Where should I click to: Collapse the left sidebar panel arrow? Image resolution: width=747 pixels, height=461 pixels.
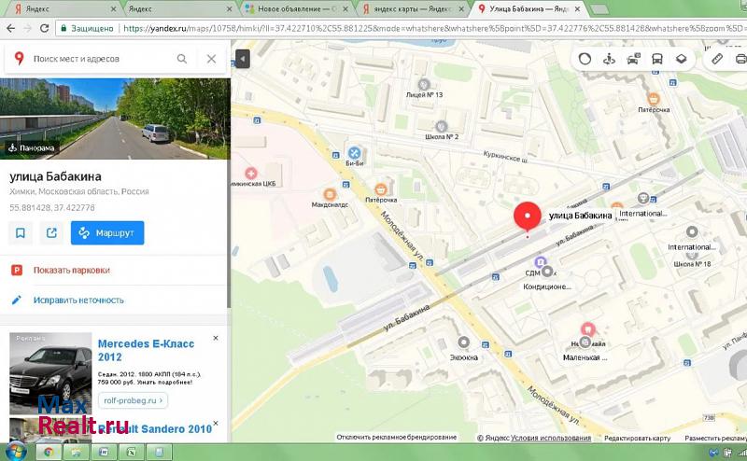(242, 59)
